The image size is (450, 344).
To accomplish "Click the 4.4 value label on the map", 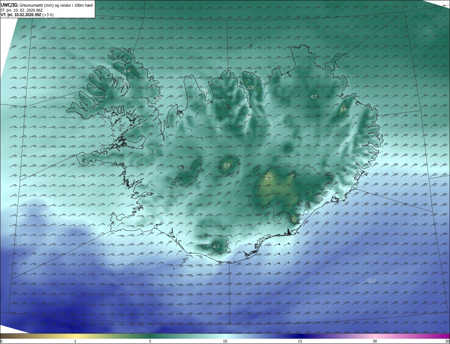I will [127, 71].
